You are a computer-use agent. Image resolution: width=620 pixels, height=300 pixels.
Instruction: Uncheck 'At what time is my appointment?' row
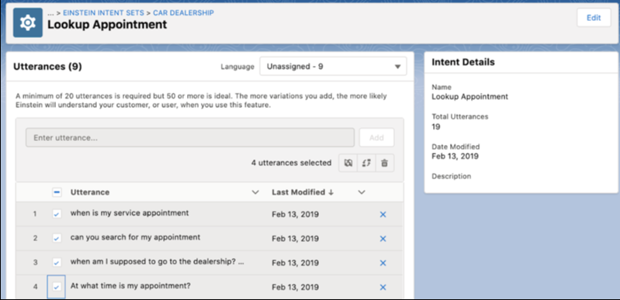coord(57,287)
